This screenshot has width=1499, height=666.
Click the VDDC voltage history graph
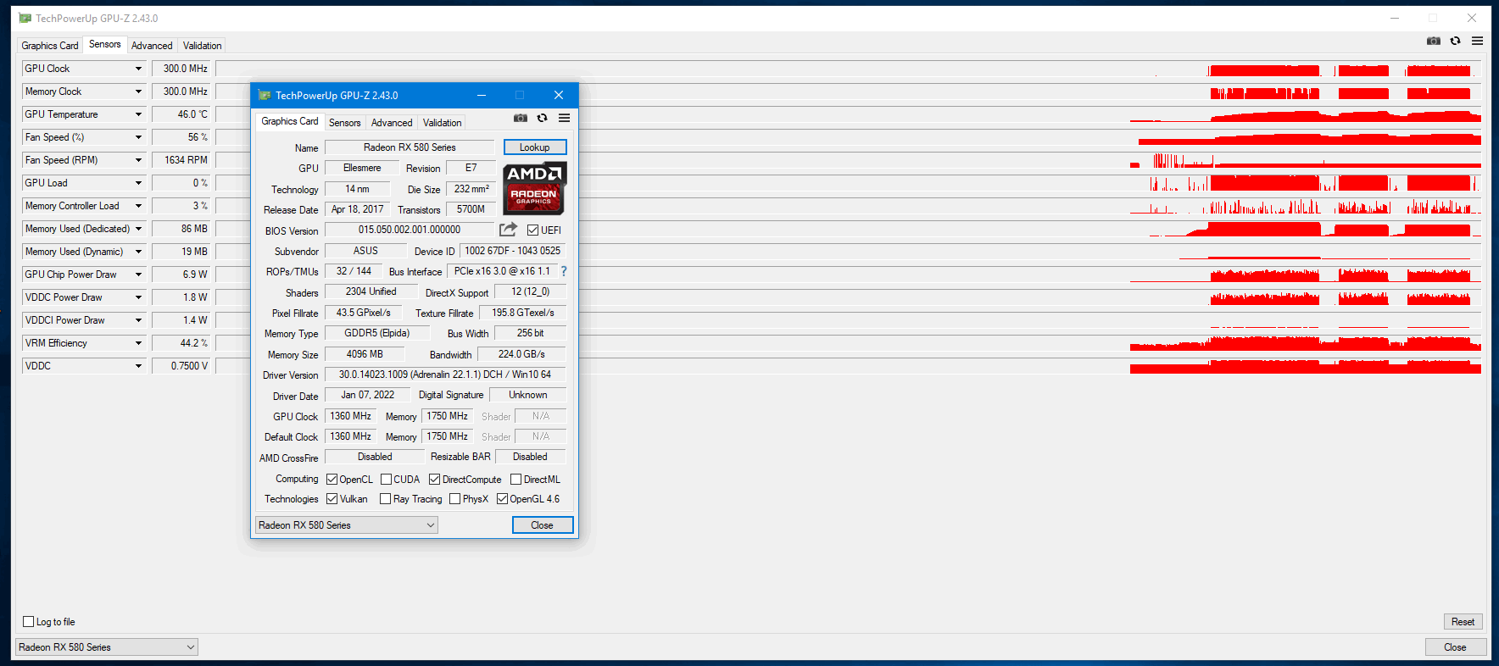[x=848, y=366]
